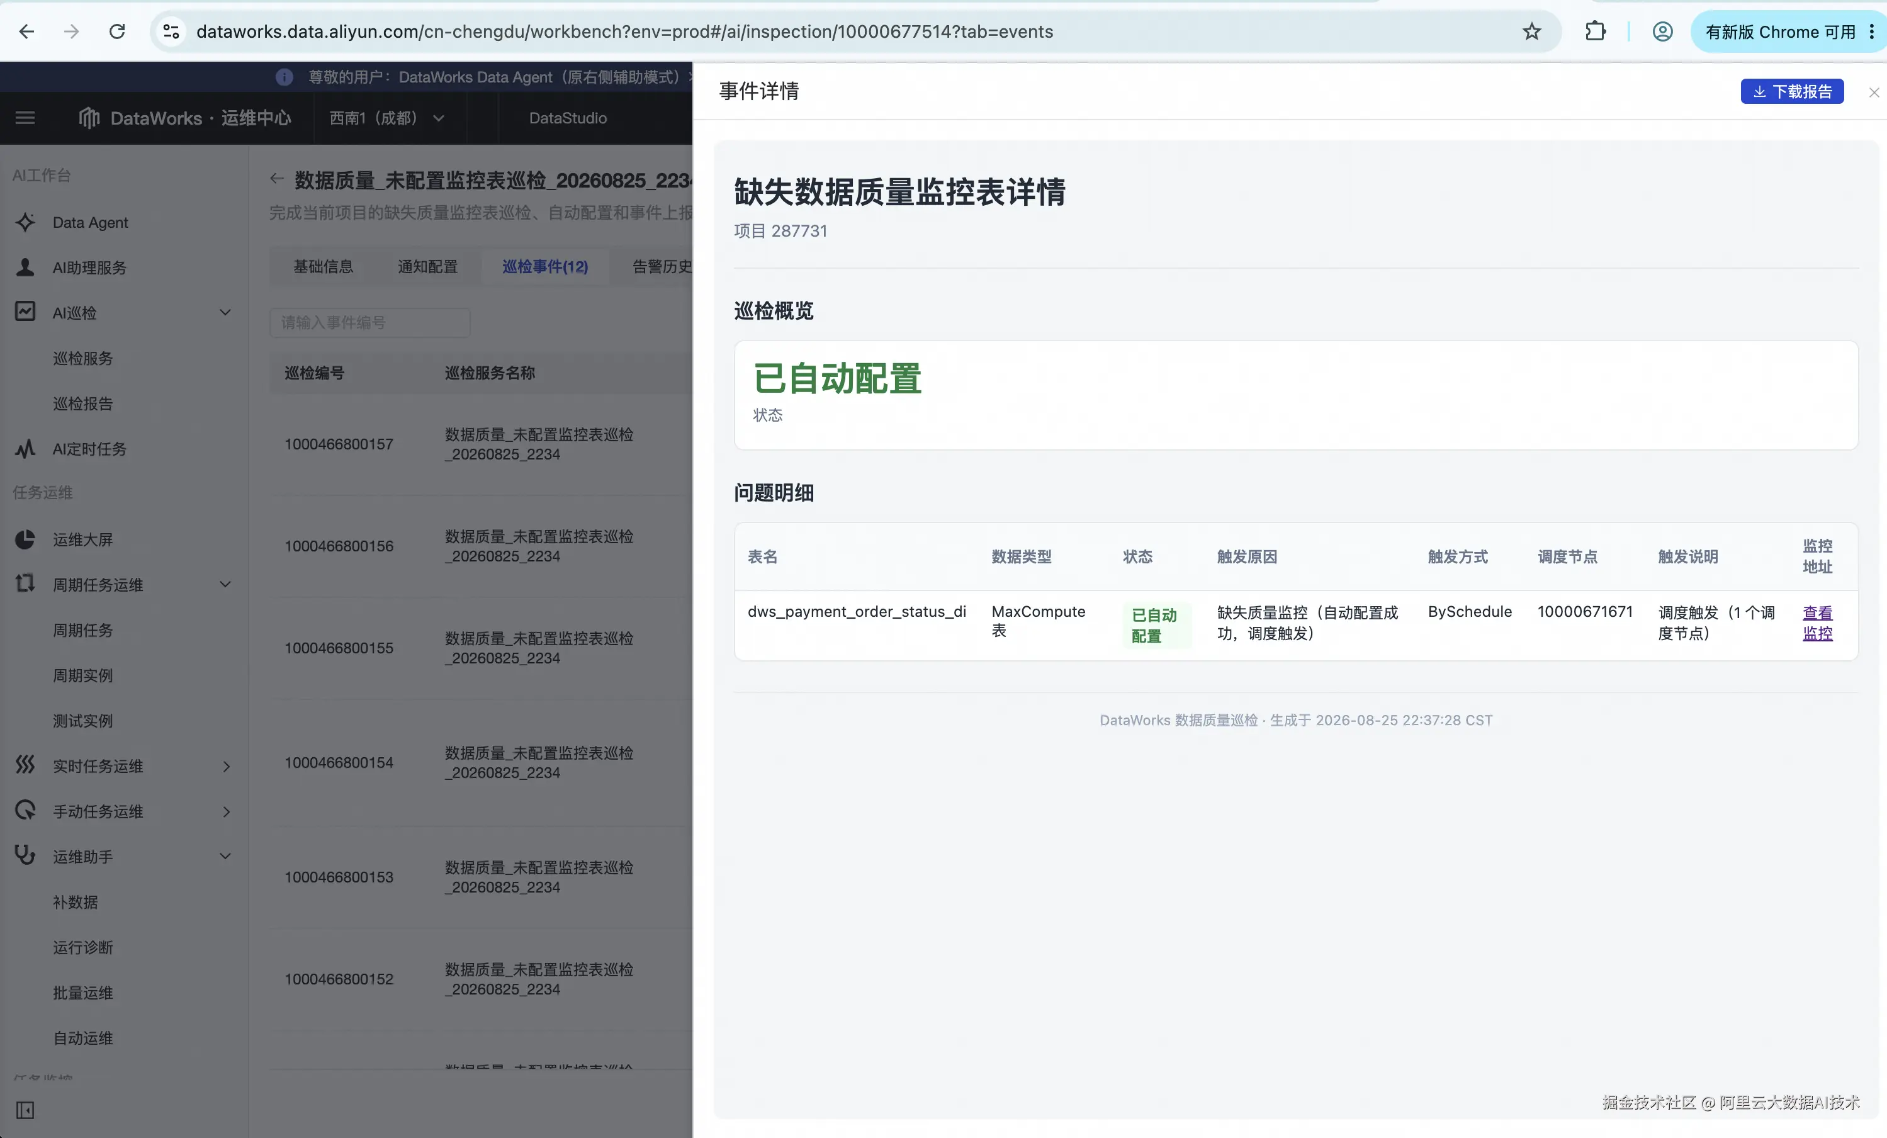The width and height of the screenshot is (1887, 1138).
Task: Select inspection row 1000466800154
Action: (x=481, y=763)
